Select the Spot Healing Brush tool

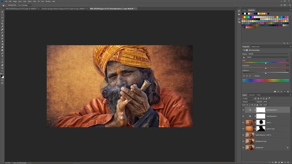coord(2,30)
